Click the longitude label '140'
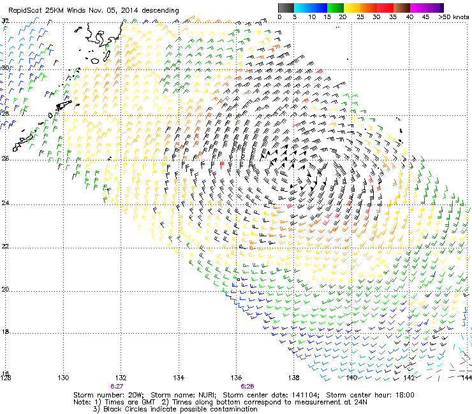Image resolution: width=472 pixels, height=414 pixels. pos(351,378)
